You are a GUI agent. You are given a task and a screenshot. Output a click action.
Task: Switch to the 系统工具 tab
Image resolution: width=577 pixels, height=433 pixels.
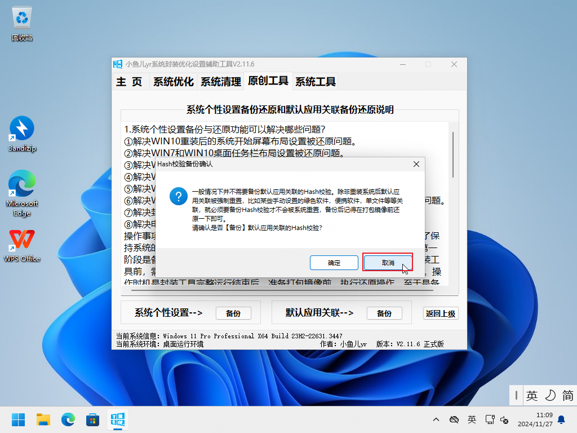316,81
